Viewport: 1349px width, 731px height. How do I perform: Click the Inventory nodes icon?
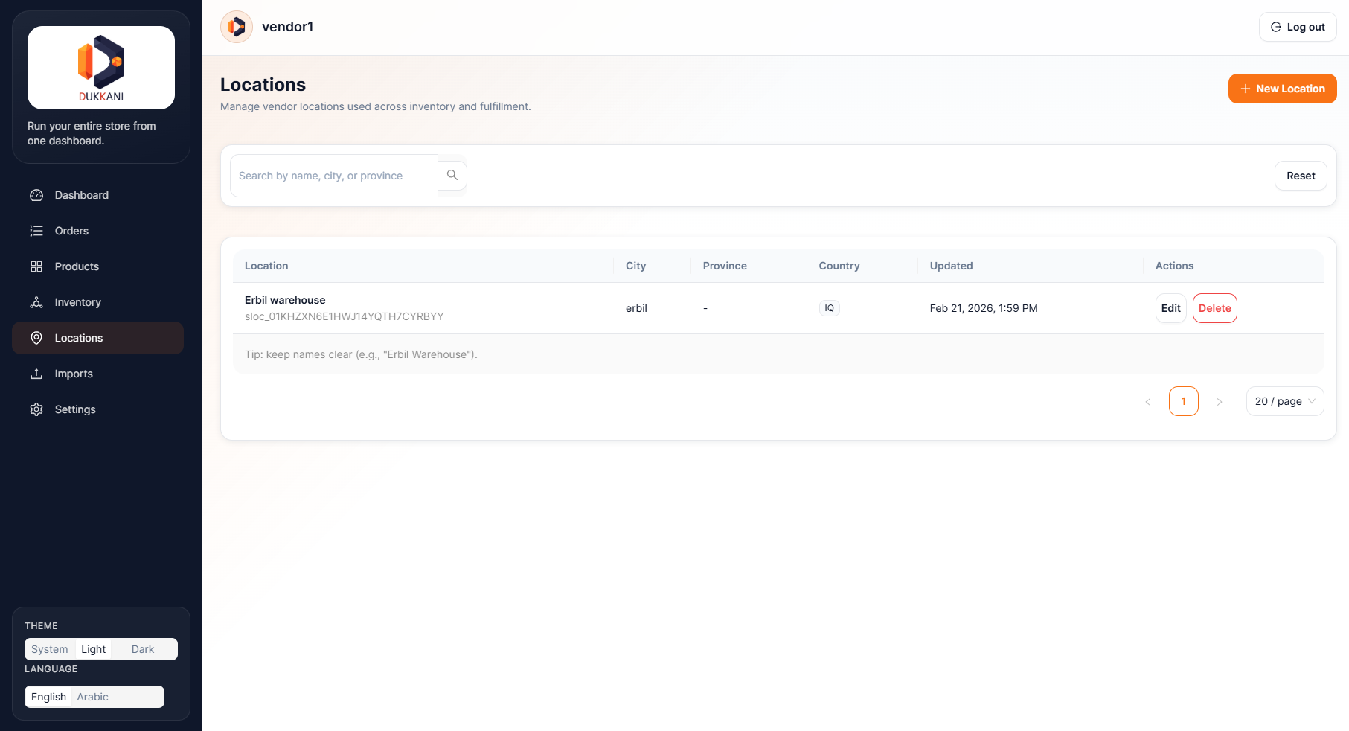point(36,302)
